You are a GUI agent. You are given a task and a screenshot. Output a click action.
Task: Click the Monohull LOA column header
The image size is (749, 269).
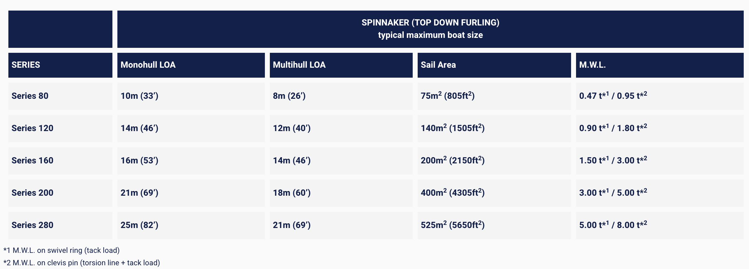pos(148,65)
